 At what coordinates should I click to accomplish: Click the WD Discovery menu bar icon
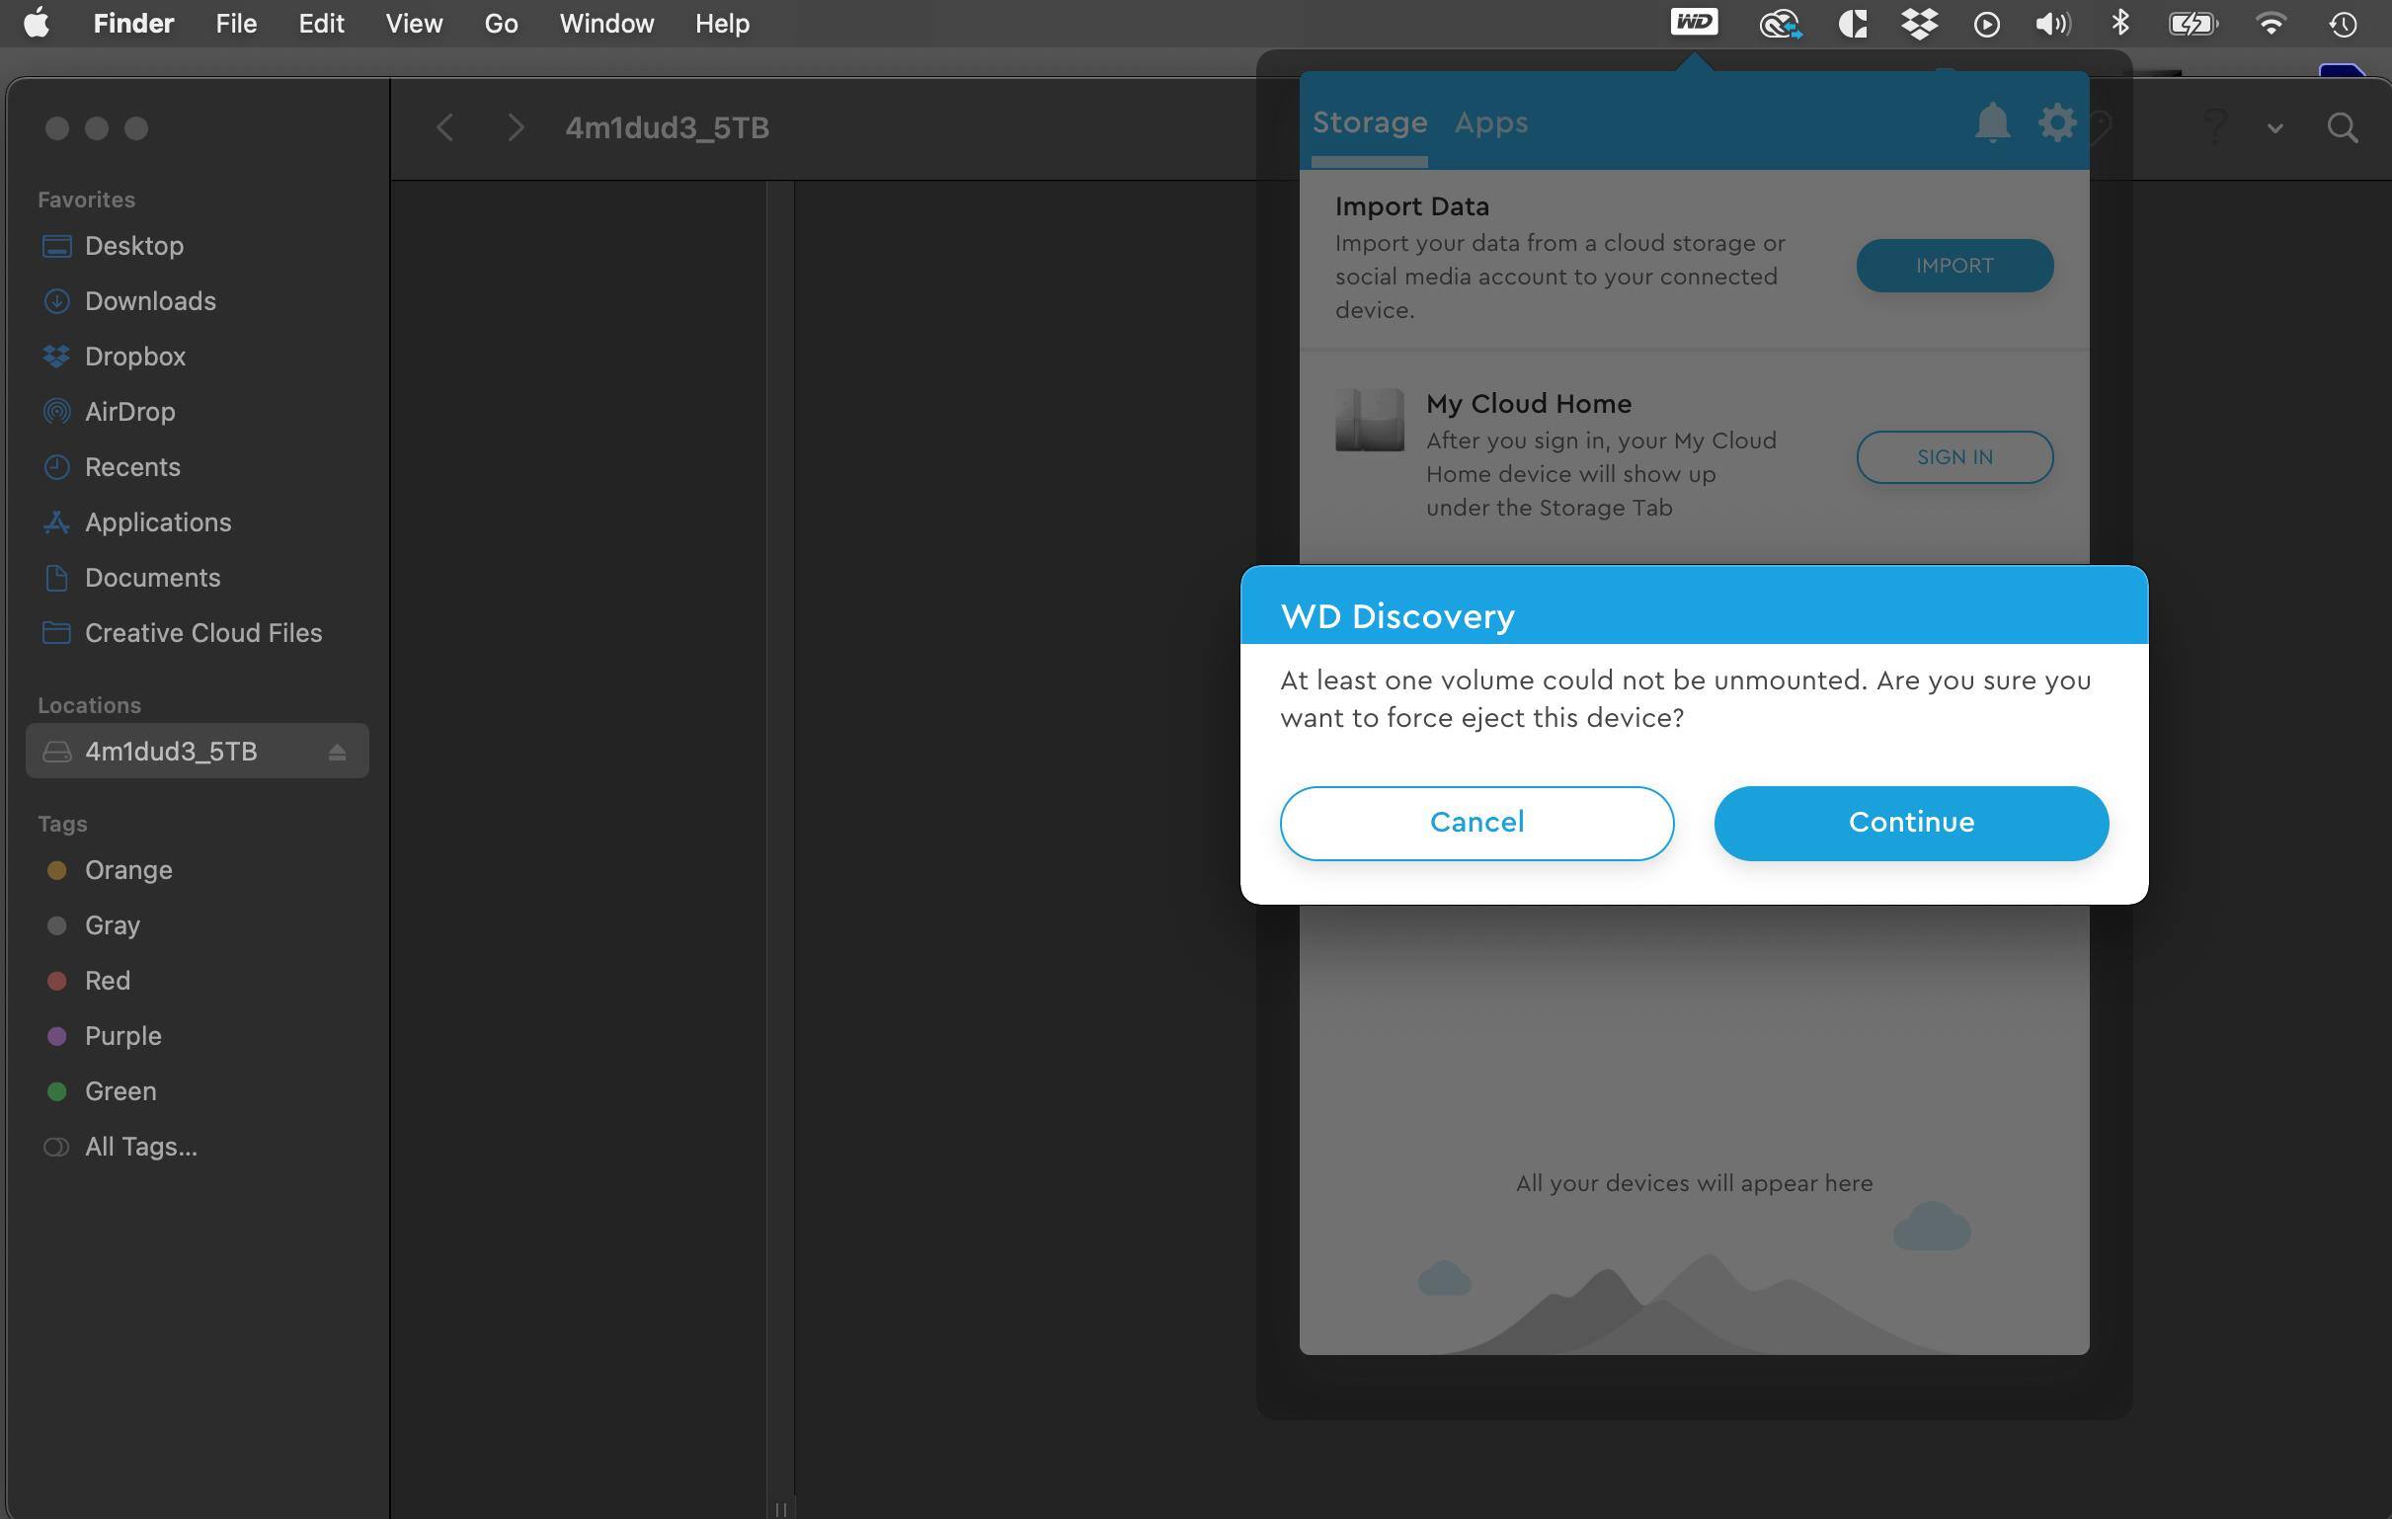(x=1694, y=22)
